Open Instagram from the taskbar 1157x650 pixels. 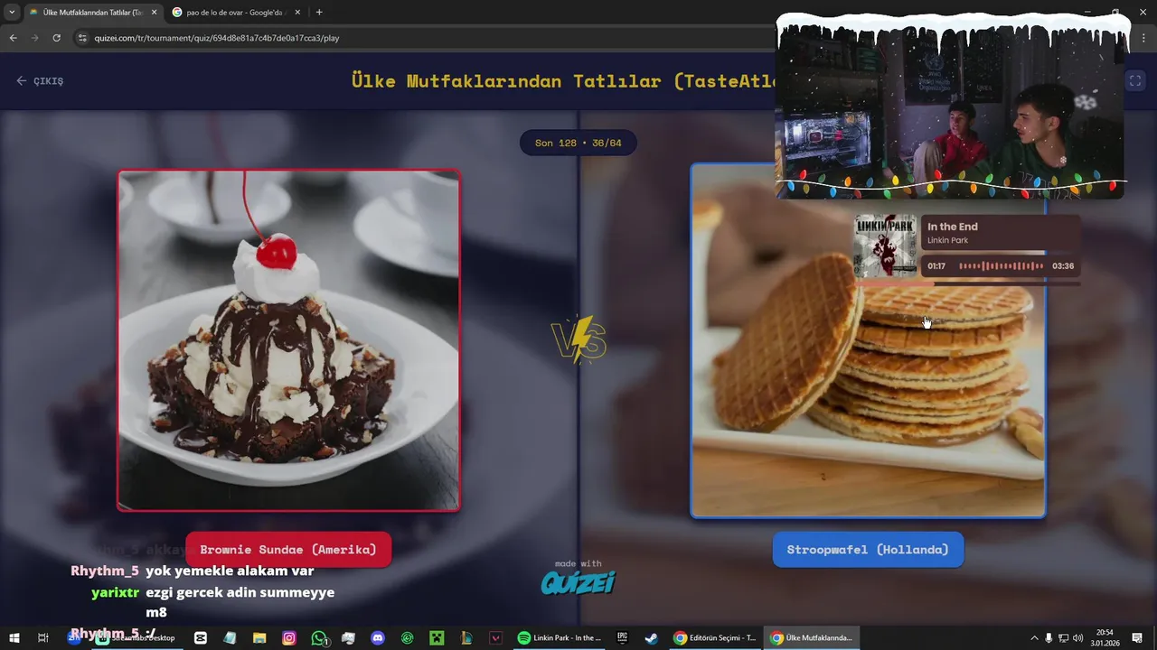click(x=289, y=637)
